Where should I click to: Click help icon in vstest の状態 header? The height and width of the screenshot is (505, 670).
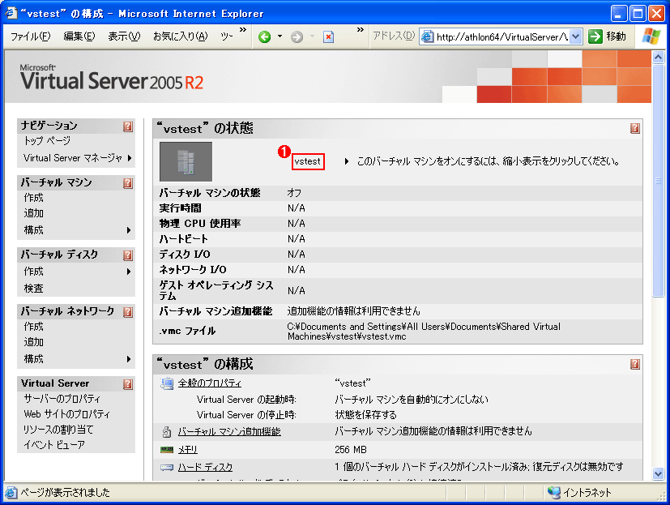635,128
